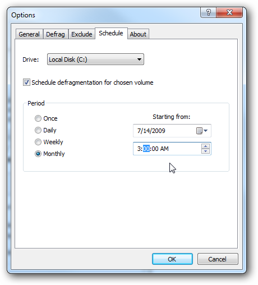
Task: Select the Daily period option
Action: 38,130
